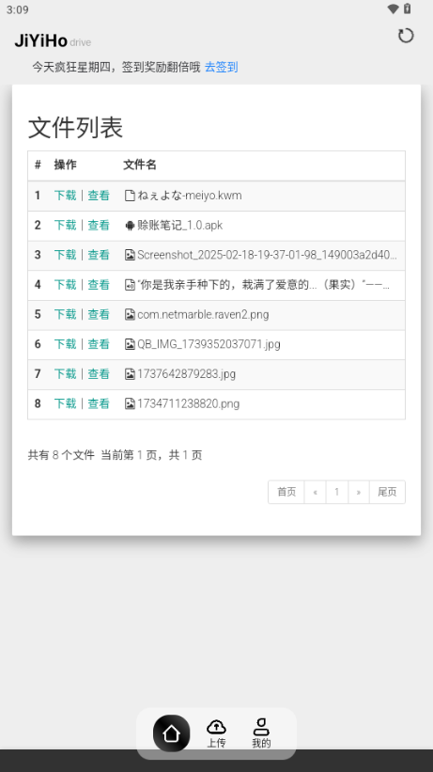Click the 操作 column header
433x772 pixels.
[65, 165]
